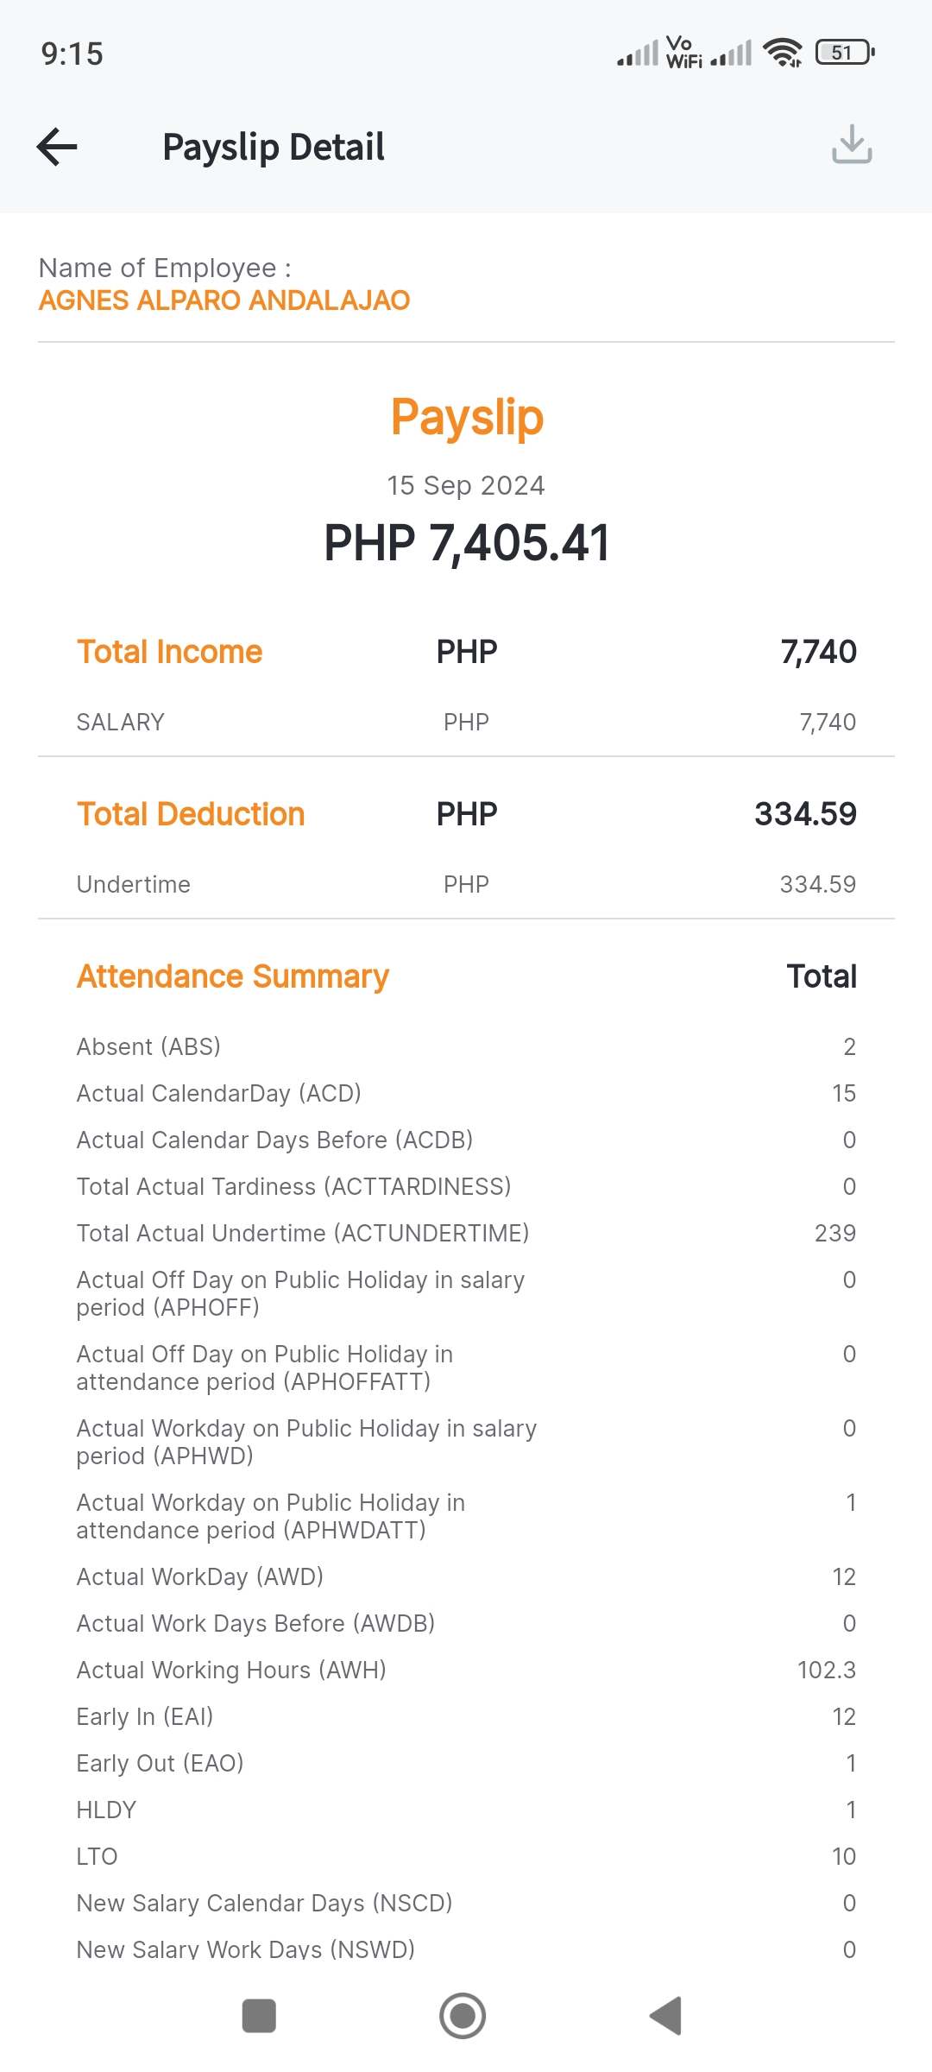The image size is (932, 2072).
Task: Tap the SALARY income row
Action: coord(466,722)
